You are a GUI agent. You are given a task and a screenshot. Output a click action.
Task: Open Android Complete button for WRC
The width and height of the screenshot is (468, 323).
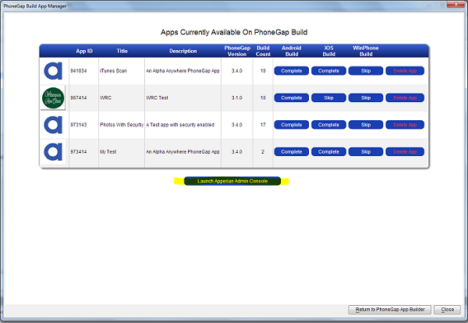292,98
